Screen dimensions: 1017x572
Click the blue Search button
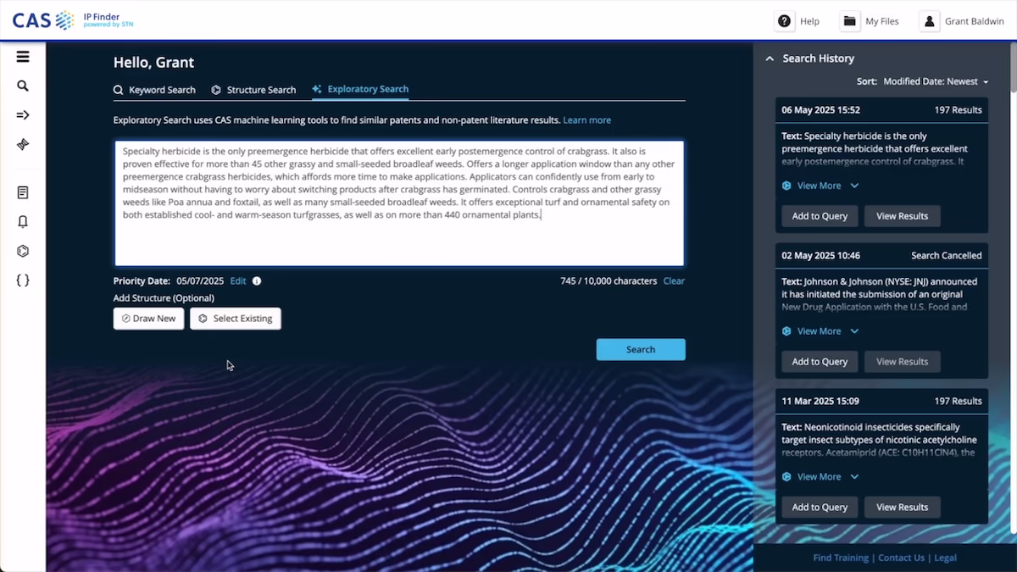pyautogui.click(x=640, y=349)
